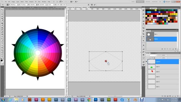Select the Lasso tool

pos(2,14)
